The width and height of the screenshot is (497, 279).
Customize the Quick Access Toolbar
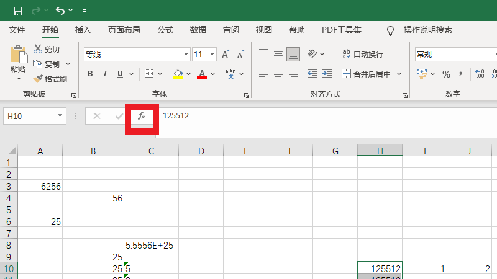84,11
